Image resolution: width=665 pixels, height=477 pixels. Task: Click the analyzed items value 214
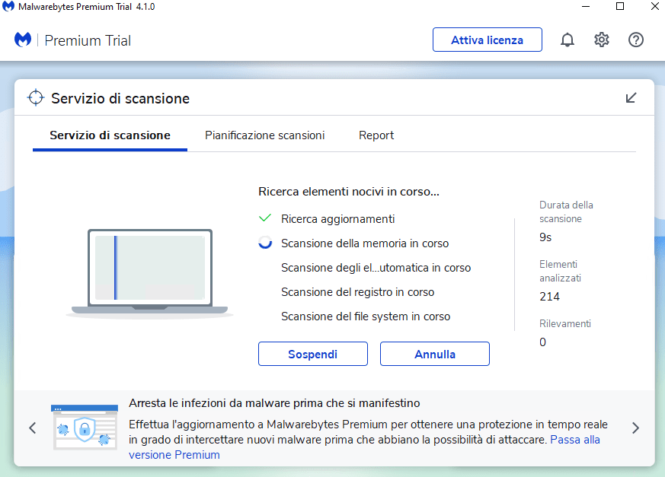tap(550, 297)
